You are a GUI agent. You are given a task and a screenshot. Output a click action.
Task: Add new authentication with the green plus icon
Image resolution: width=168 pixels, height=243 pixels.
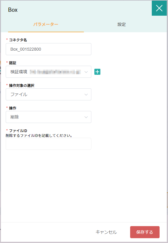(x=97, y=72)
